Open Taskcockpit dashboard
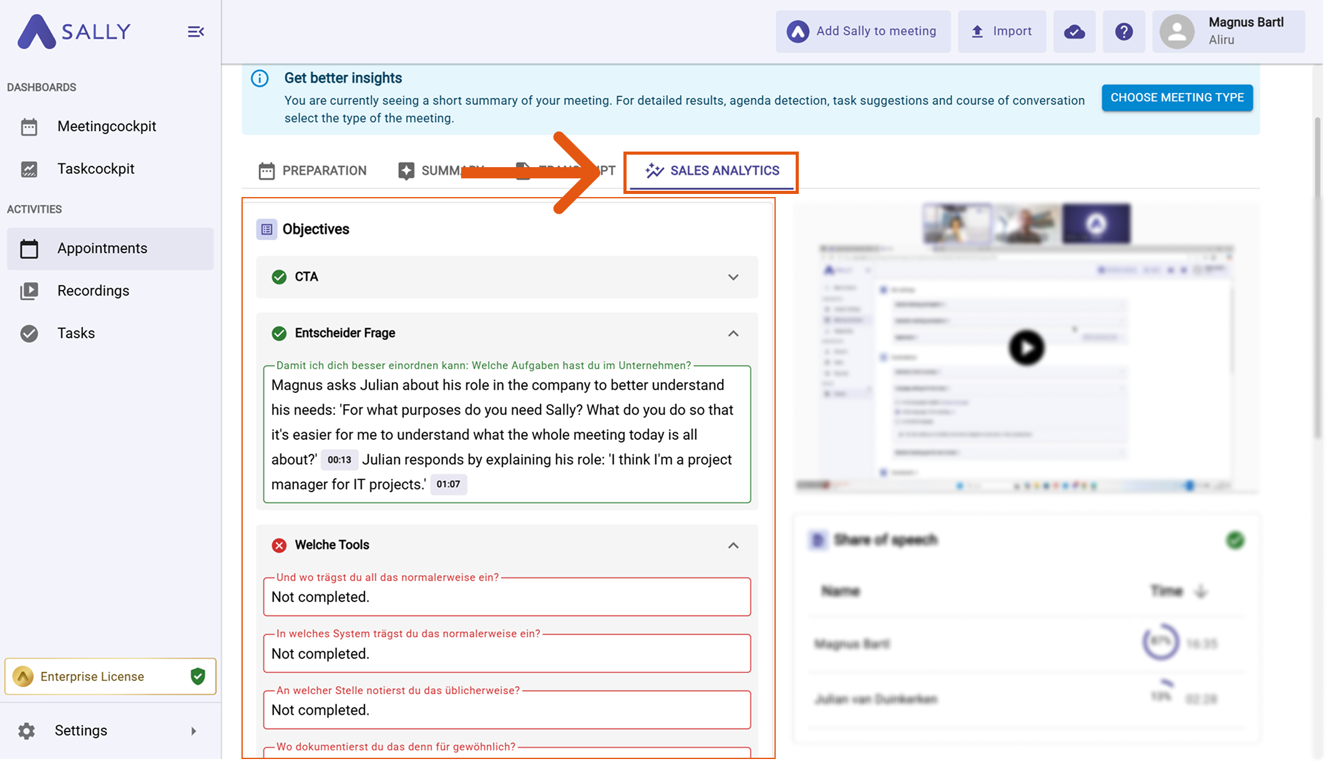 click(110, 168)
